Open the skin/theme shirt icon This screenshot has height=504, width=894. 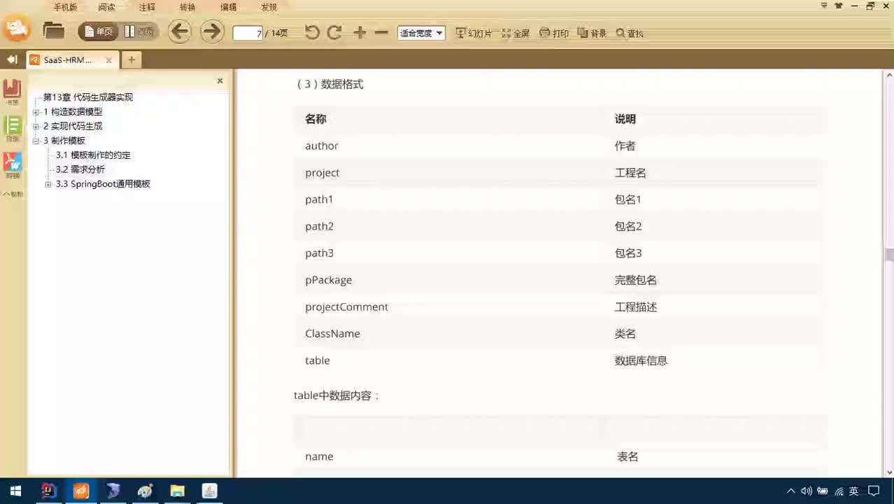[839, 6]
